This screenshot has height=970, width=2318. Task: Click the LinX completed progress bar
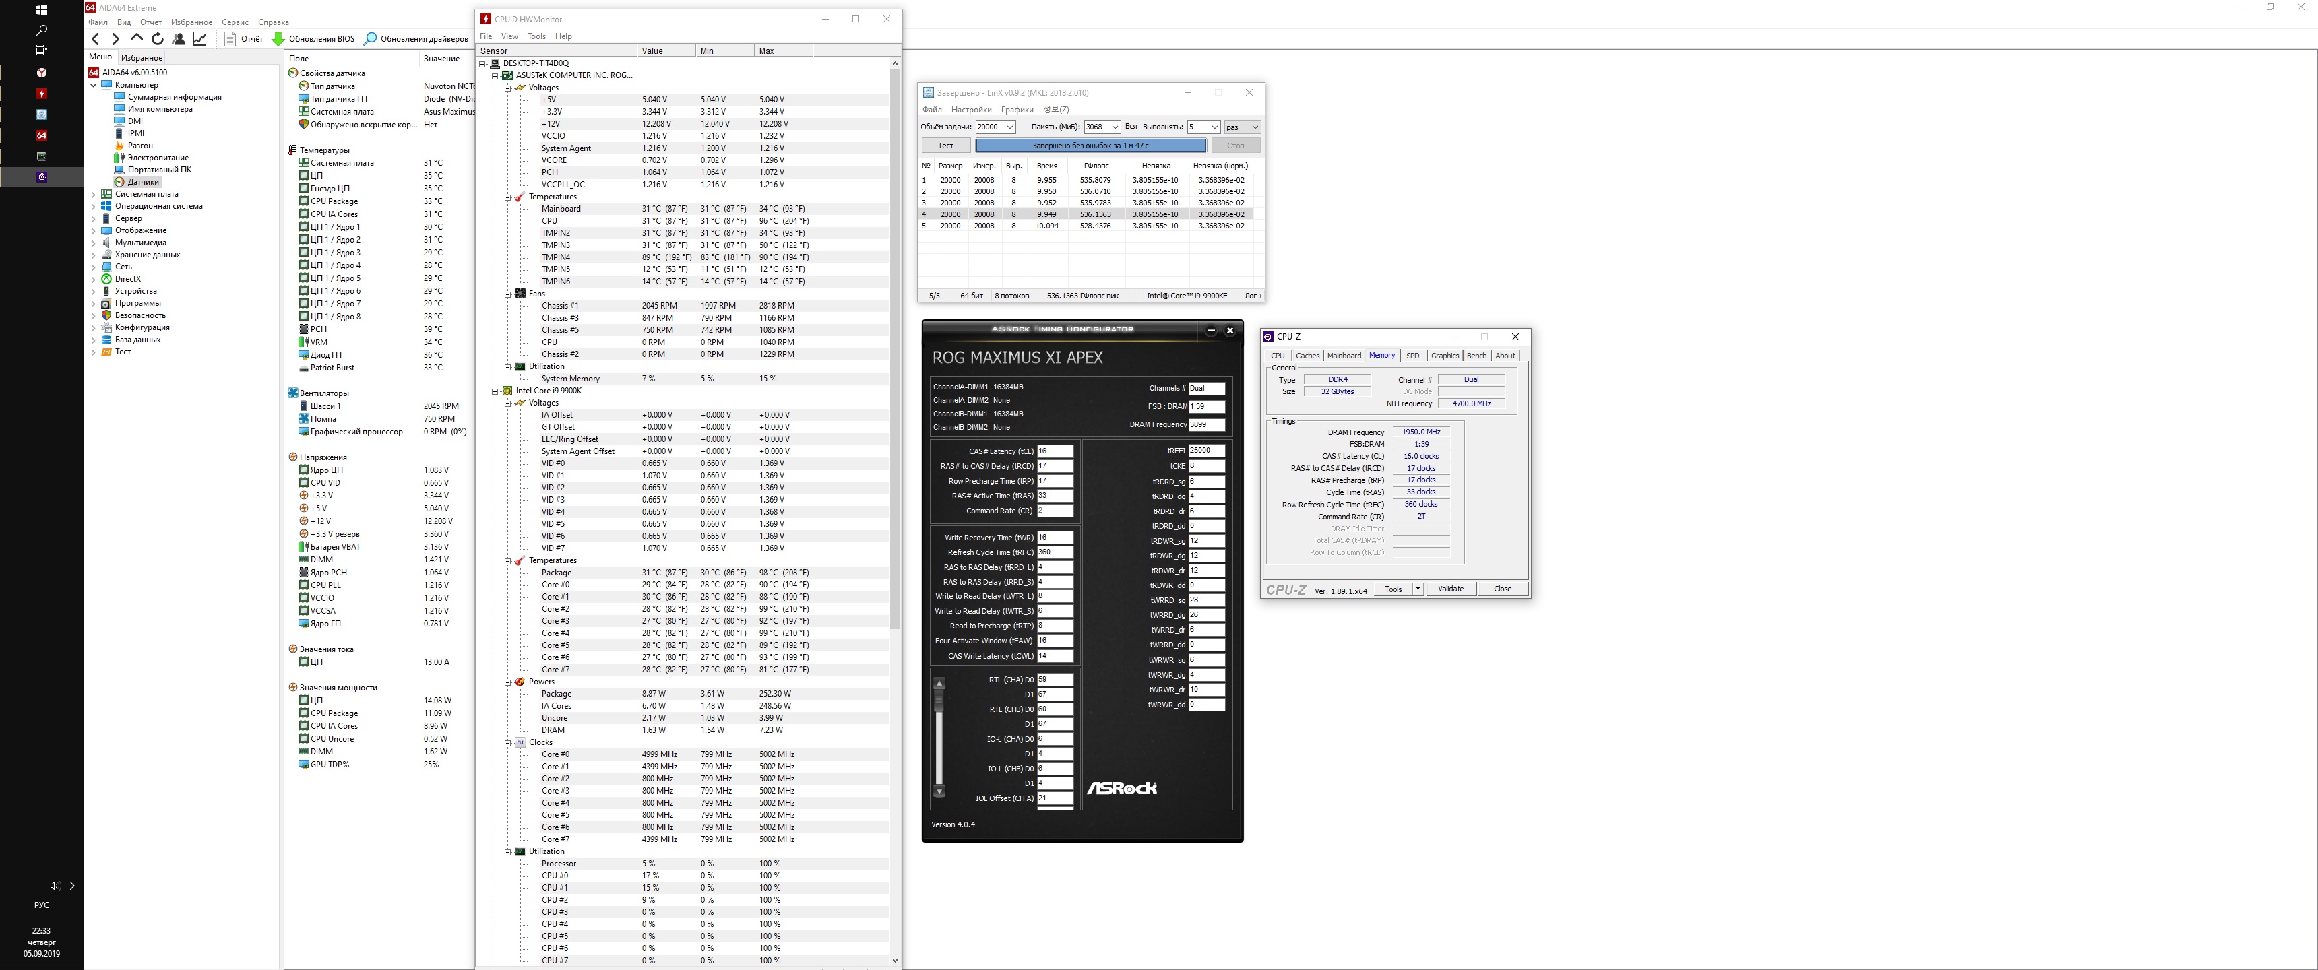pyautogui.click(x=1090, y=145)
